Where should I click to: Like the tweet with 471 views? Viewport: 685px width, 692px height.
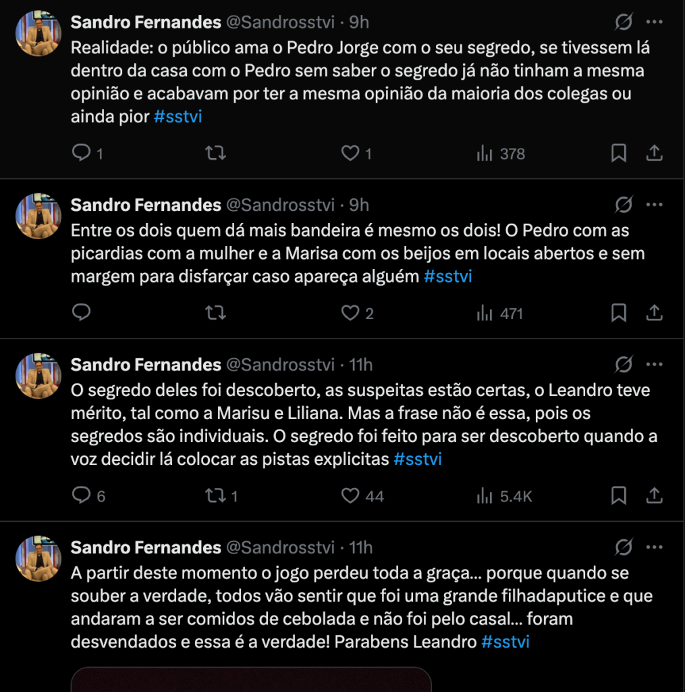(350, 313)
